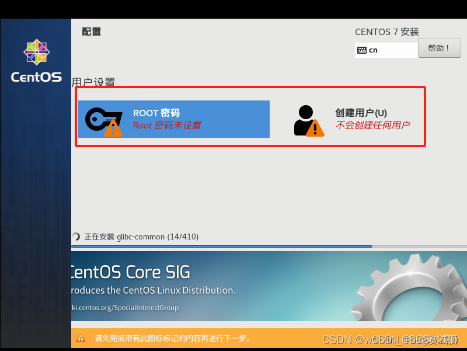Click the installation progress bar
Screen dimensions: 467x351
click(x=269, y=246)
